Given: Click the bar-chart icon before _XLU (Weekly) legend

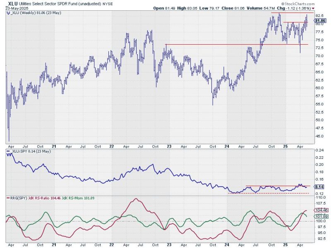Looking at the screenshot, I should (8, 13).
